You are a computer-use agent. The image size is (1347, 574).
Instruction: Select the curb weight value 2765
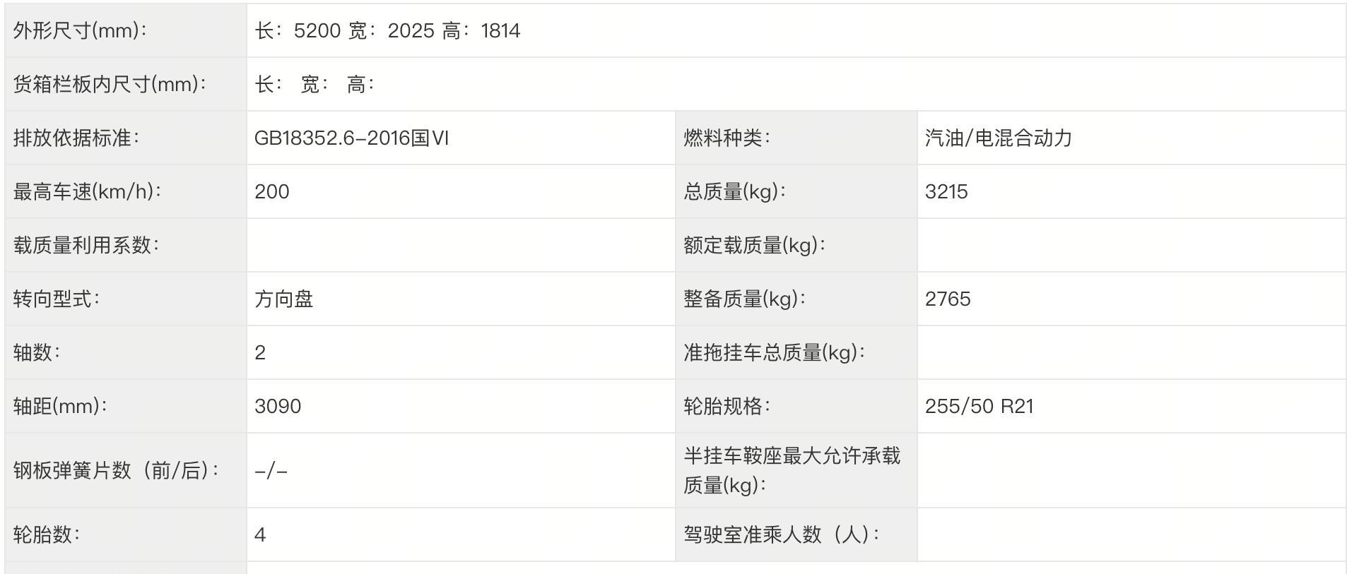948,299
